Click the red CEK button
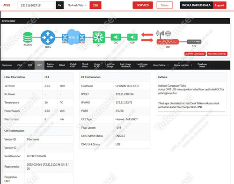The height and width of the screenshot is (184, 234). point(95,5)
